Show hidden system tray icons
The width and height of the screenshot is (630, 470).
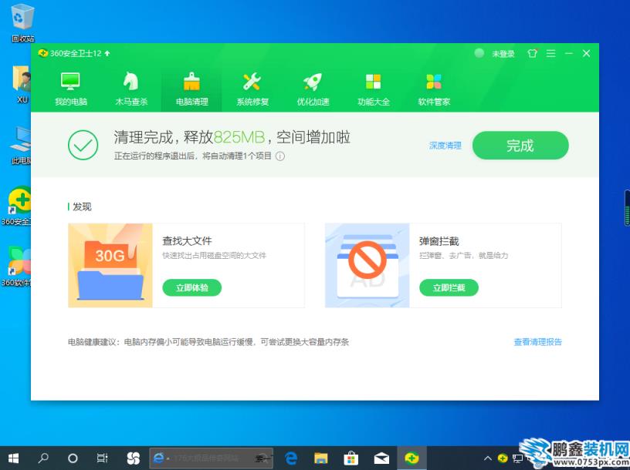coord(487,458)
